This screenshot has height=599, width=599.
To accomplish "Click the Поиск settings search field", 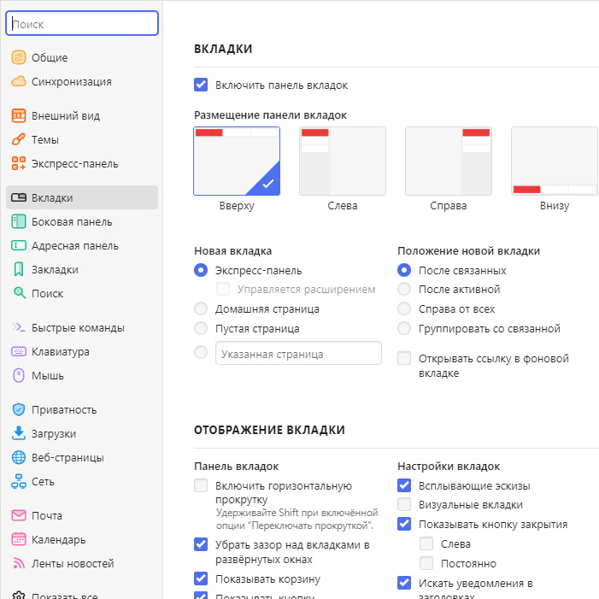I will click(x=82, y=24).
